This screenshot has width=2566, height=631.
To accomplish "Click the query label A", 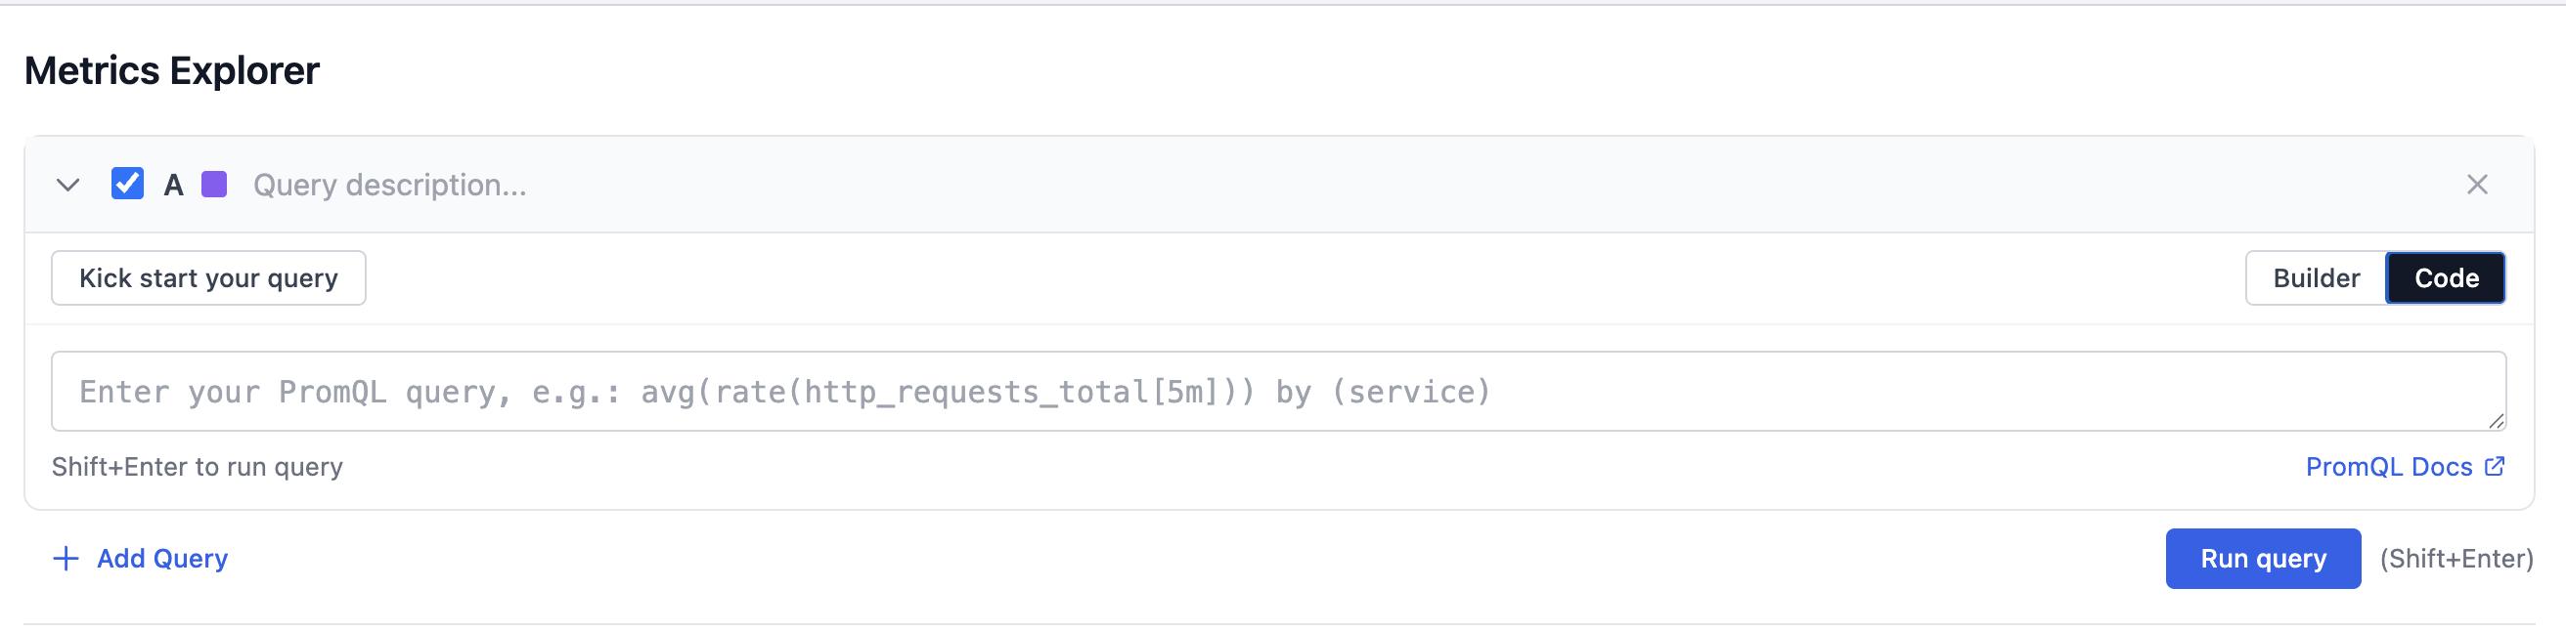I will coord(172,185).
